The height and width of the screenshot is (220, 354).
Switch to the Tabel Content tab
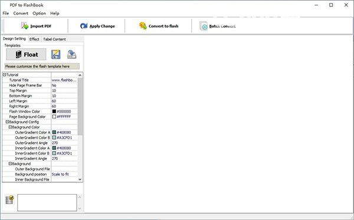click(x=54, y=39)
